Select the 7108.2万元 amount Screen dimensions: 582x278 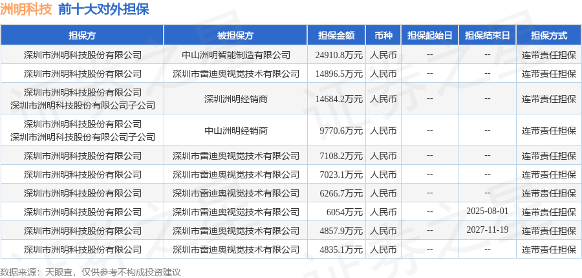(339, 156)
